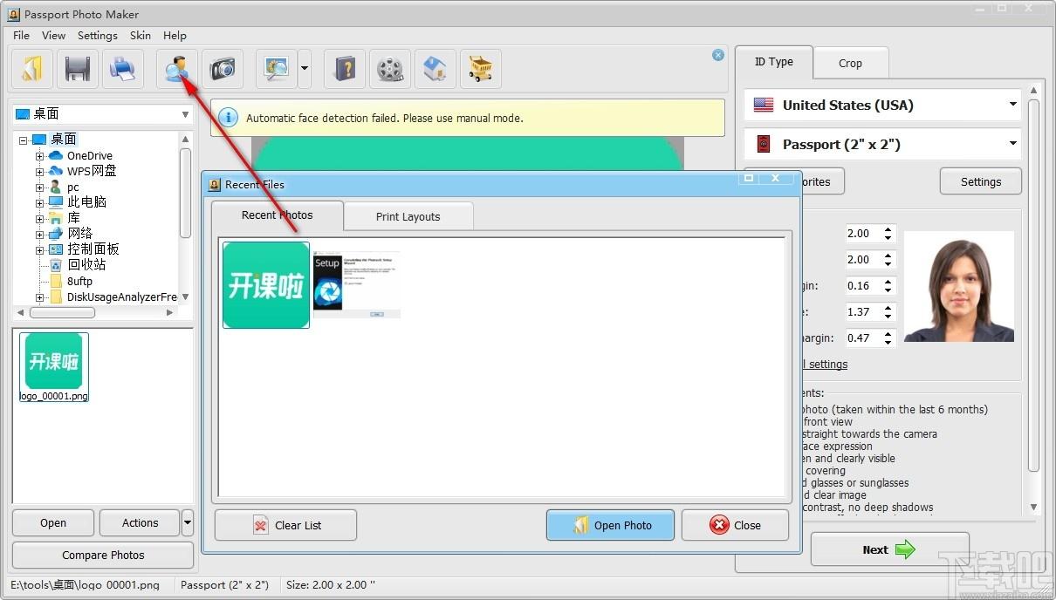Expand the 库 tree node
Screen dimensions: 1056x600
40,218
